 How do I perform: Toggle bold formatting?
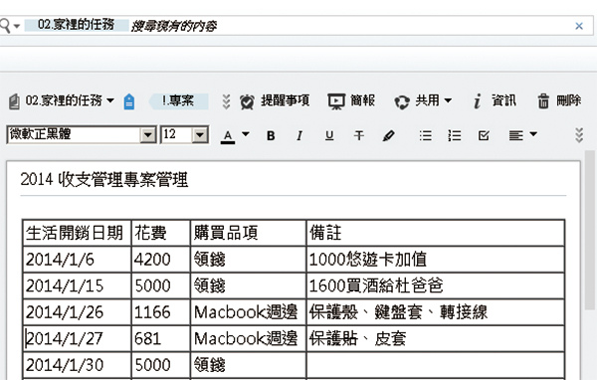click(x=271, y=135)
